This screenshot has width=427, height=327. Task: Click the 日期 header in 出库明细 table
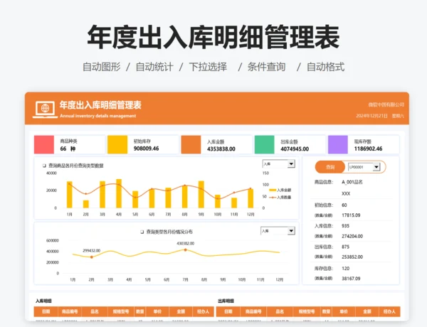pos(228,311)
